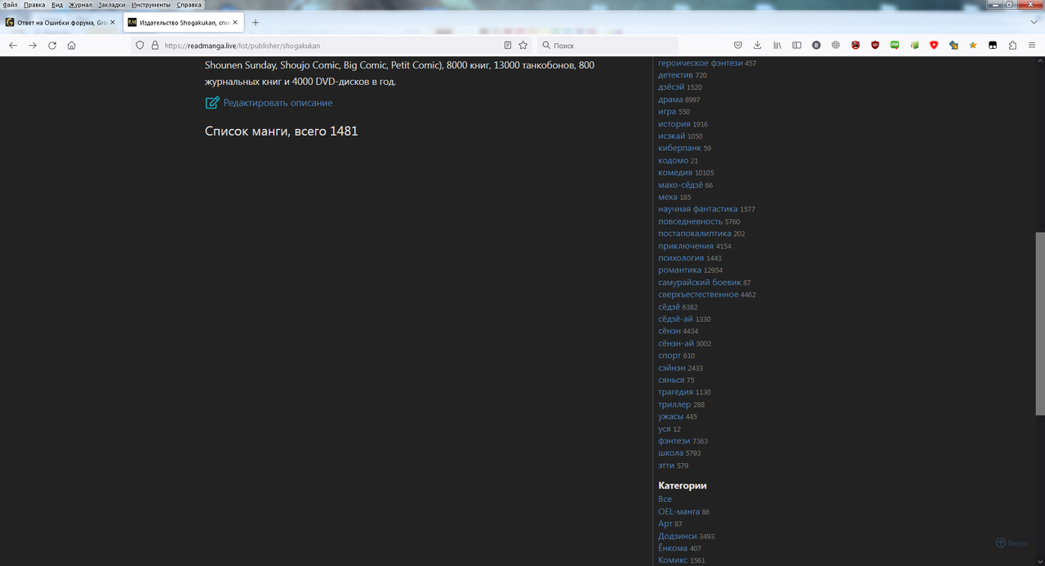Save the page to Pocket
Screen dimensions: 1045x566
737,46
